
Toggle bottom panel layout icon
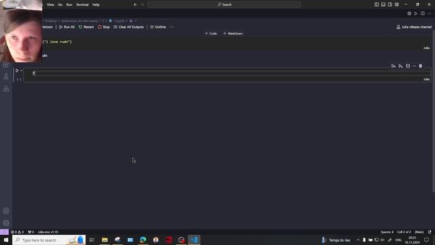[x=383, y=5]
